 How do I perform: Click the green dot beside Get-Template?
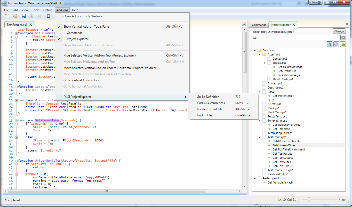pos(269,129)
